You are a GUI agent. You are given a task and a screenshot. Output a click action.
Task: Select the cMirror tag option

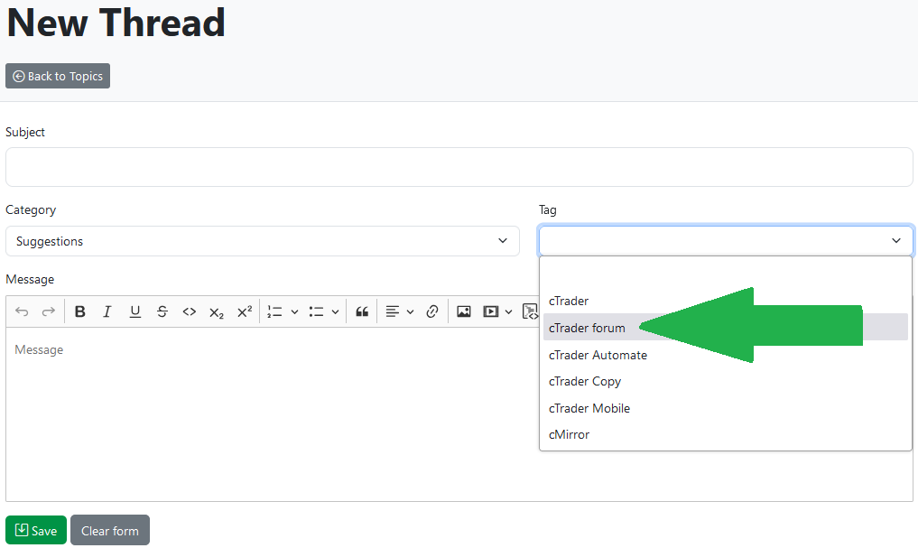(726, 434)
